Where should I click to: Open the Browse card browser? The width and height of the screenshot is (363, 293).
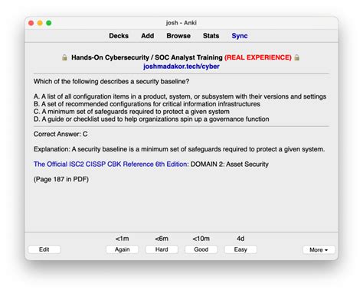[178, 36]
